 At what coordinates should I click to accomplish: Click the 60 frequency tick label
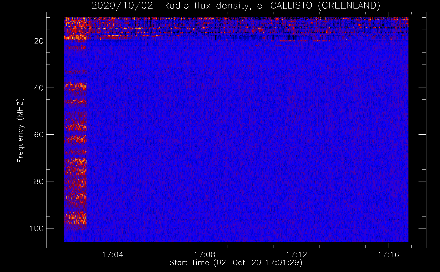(39, 135)
